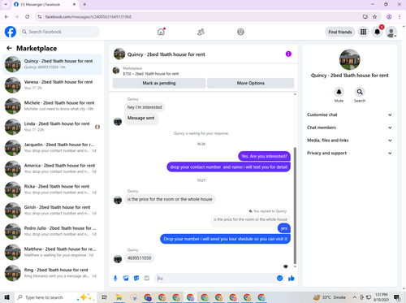Expand Chat members section

tap(349, 128)
